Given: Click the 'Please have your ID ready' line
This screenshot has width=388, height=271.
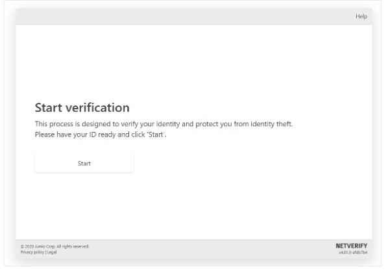Looking at the screenshot, I should tap(101, 135).
